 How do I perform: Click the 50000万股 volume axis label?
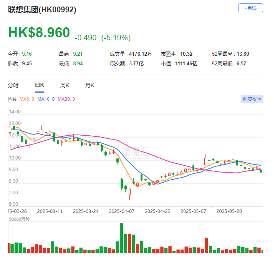click(19, 219)
